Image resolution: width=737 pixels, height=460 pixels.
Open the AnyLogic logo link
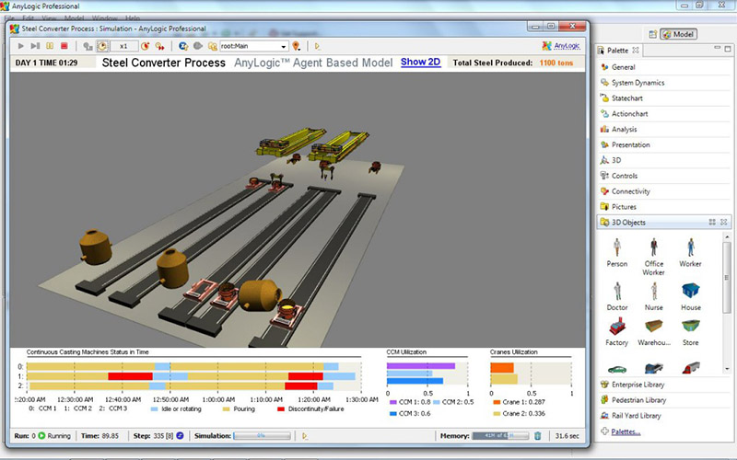pyautogui.click(x=561, y=45)
